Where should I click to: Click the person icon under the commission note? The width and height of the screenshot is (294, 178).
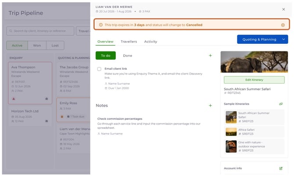99,134
